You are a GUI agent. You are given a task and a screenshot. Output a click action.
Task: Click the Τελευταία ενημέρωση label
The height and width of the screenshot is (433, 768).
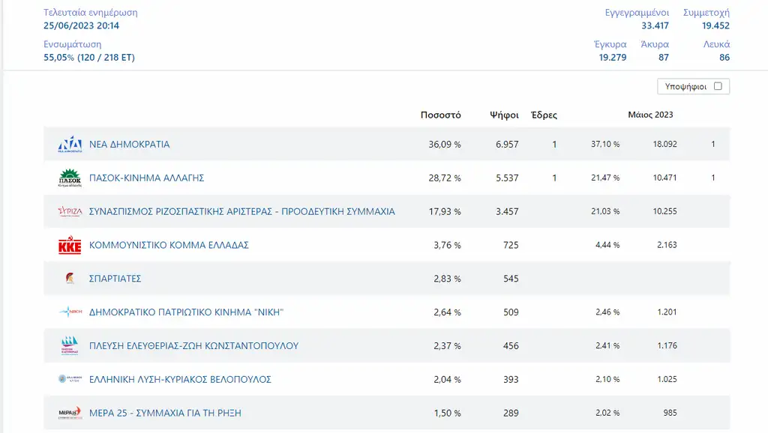(91, 12)
